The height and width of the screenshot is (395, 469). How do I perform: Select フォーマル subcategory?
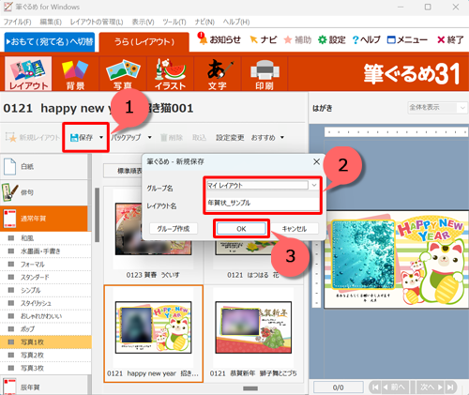pos(46,265)
